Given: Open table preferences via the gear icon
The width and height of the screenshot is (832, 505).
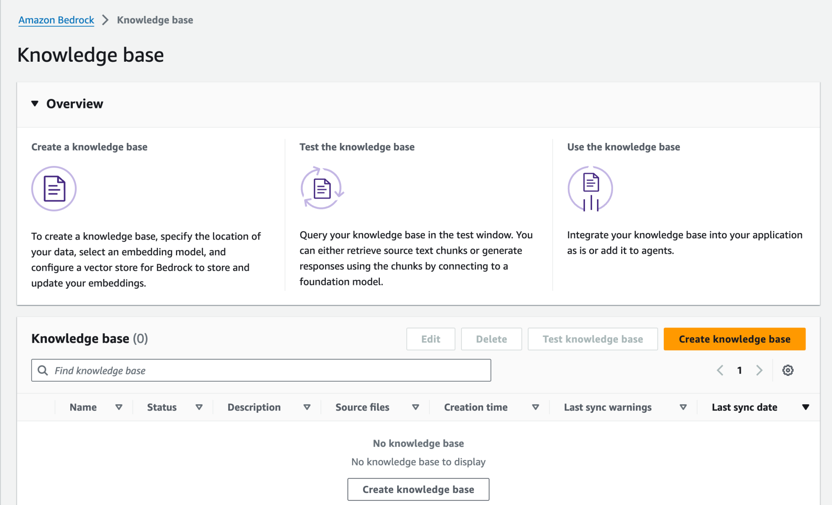Looking at the screenshot, I should pyautogui.click(x=788, y=370).
